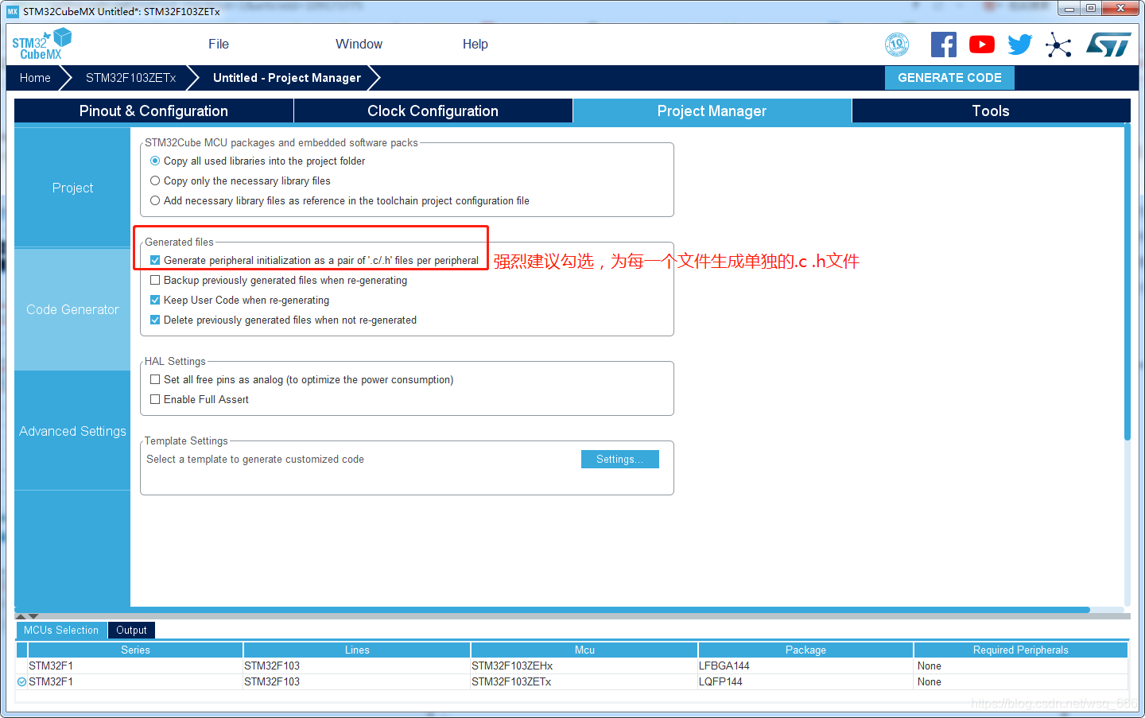
Task: Sort by Package column header
Action: 805,650
